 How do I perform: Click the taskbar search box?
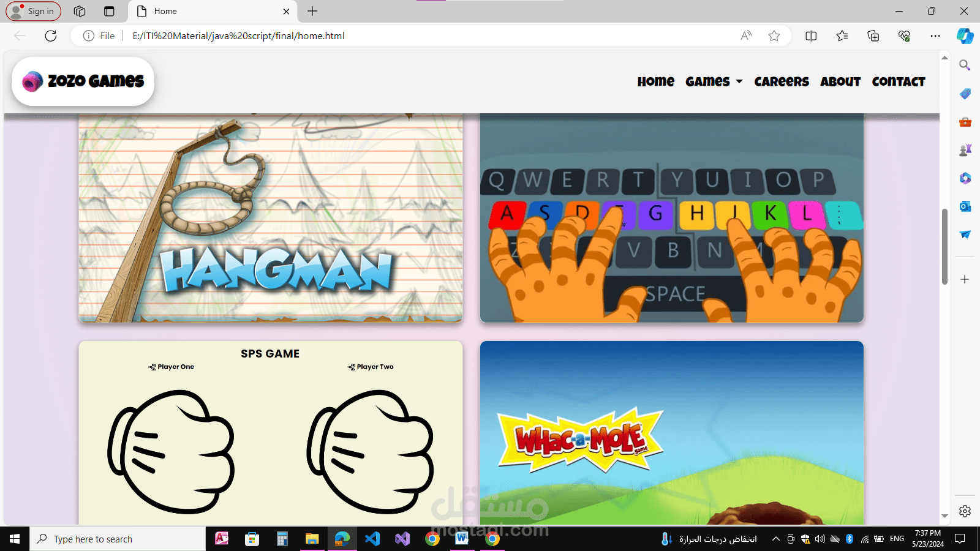(x=118, y=539)
